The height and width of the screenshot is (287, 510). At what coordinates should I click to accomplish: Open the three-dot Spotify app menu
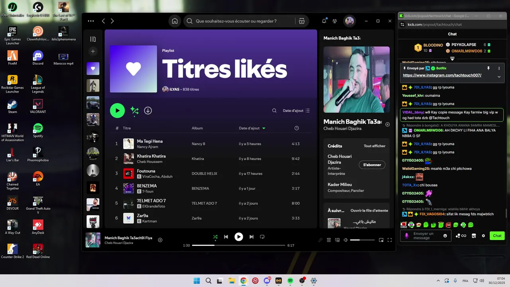tap(91, 21)
